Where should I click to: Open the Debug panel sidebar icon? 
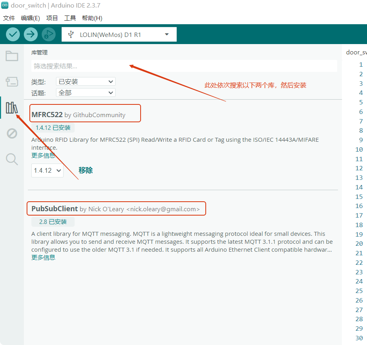[12, 133]
